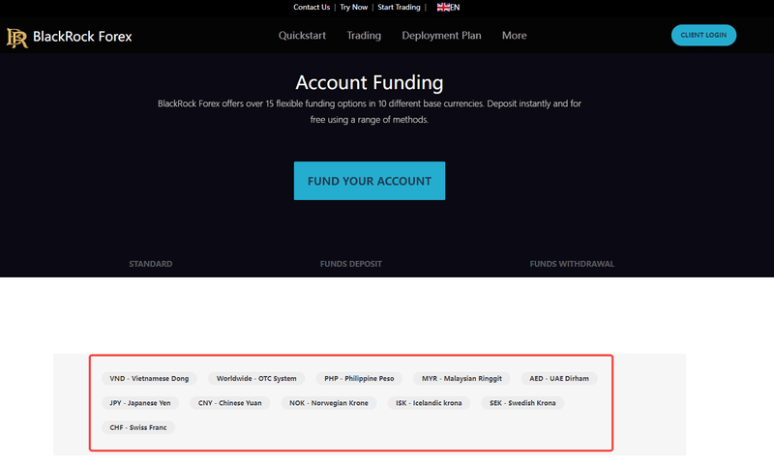Image resolution: width=774 pixels, height=463 pixels.
Task: Click the UK flag language icon
Action: (443, 7)
